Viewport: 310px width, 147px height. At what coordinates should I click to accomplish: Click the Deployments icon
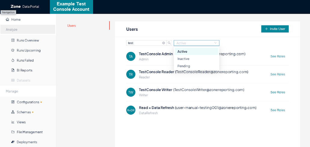click(x=13, y=142)
